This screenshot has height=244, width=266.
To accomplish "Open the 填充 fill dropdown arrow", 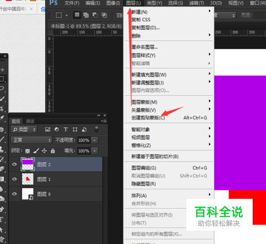I will (x=95, y=151).
